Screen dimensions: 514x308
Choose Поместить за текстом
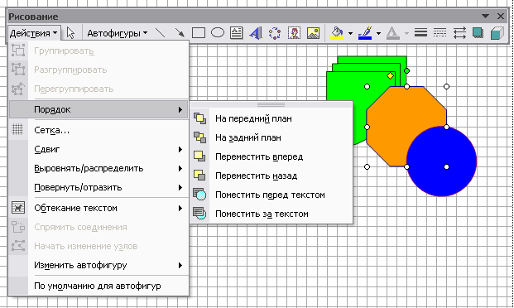point(271,214)
